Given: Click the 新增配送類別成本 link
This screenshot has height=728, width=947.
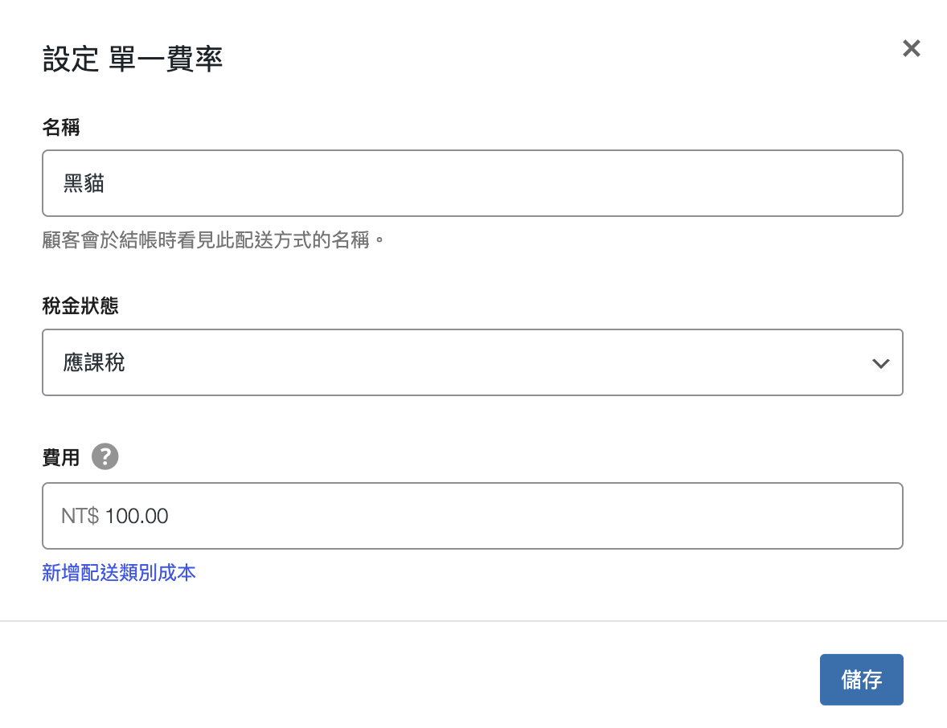Looking at the screenshot, I should (119, 573).
